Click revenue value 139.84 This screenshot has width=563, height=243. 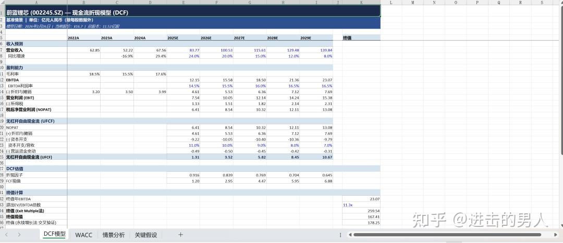(x=316, y=50)
